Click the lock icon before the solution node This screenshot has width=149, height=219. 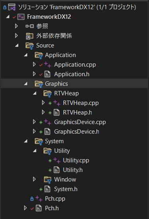pyautogui.click(x=5, y=7)
